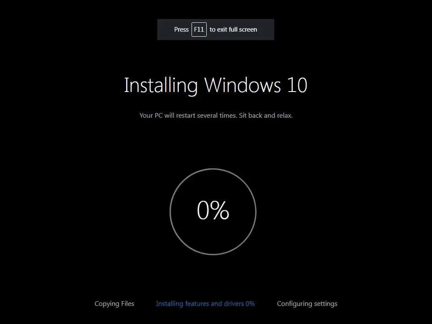Image resolution: width=432 pixels, height=324 pixels.
Task: Click the large 0% inside the circle
Action: click(x=213, y=210)
